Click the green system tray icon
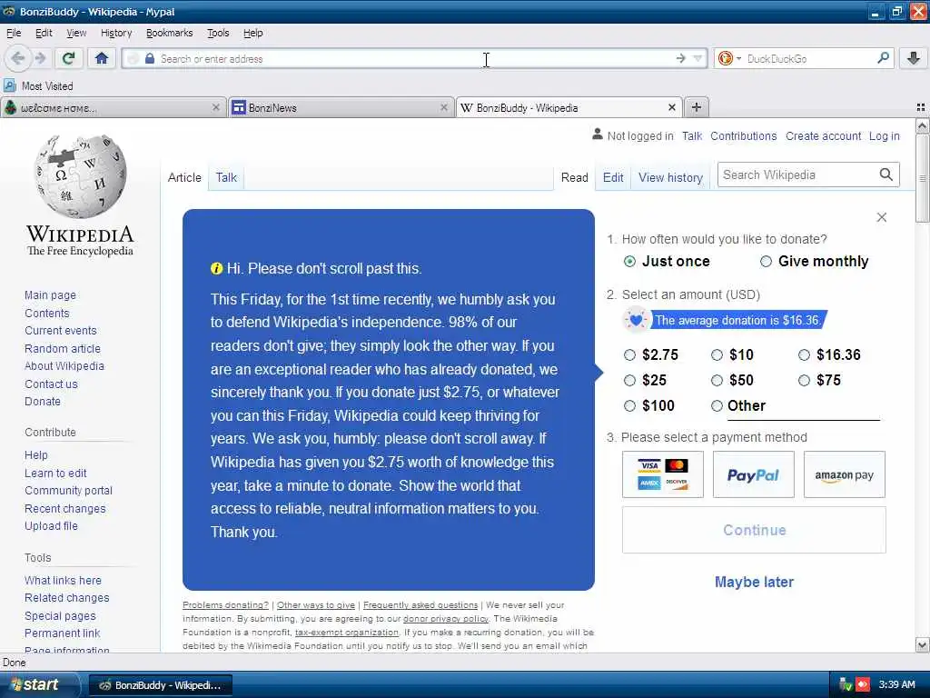The height and width of the screenshot is (698, 930). point(846,685)
